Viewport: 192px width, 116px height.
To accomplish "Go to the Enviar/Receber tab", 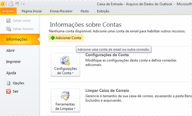I will (61, 11).
